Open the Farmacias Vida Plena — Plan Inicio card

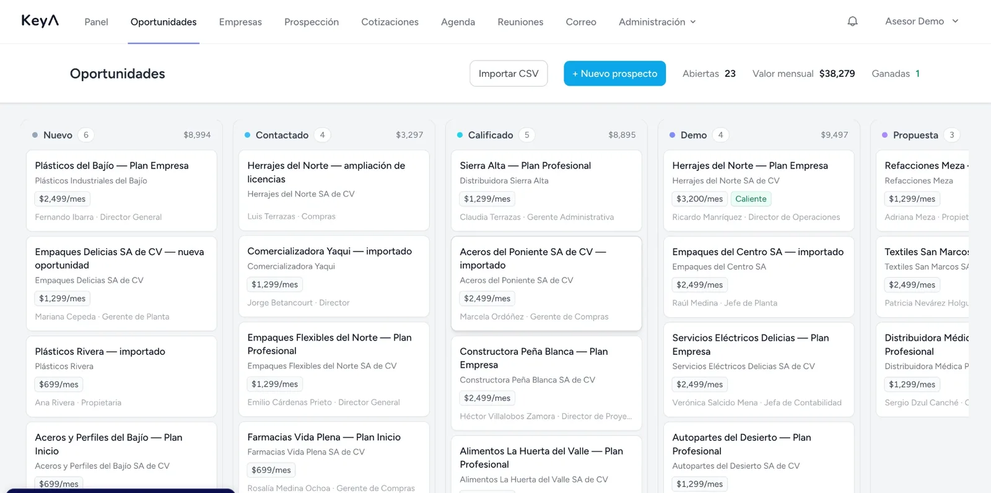(x=334, y=457)
